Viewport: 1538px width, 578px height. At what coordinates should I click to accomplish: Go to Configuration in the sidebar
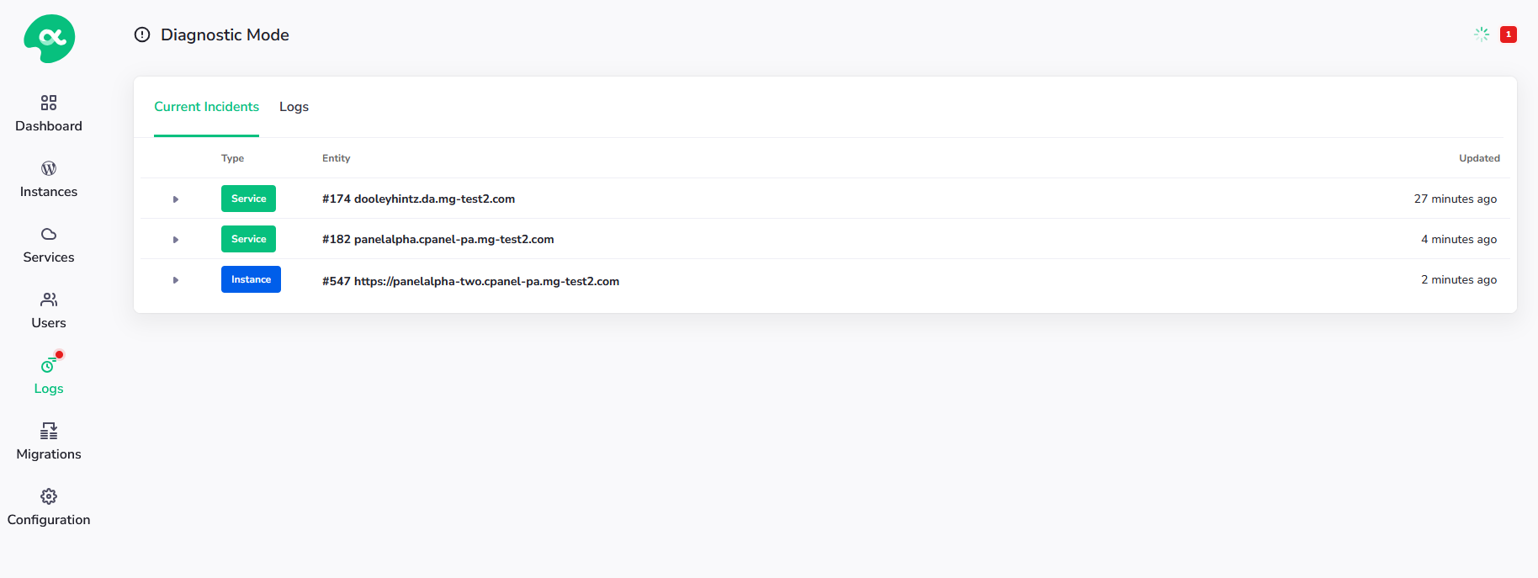[x=49, y=520]
